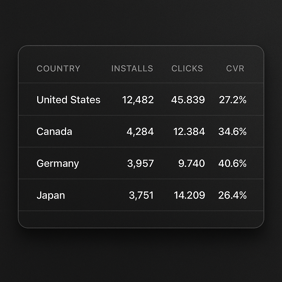This screenshot has height=282, width=282.
Task: Click the 45.839 clicks value
Action: tap(188, 100)
